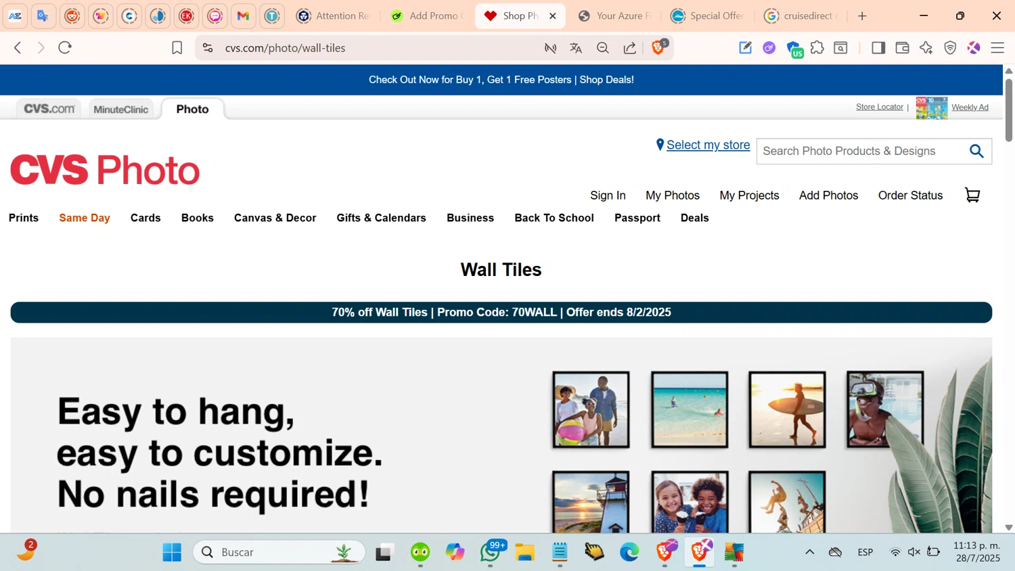
Task: Open the pinned Reddit tab
Action: point(72,16)
